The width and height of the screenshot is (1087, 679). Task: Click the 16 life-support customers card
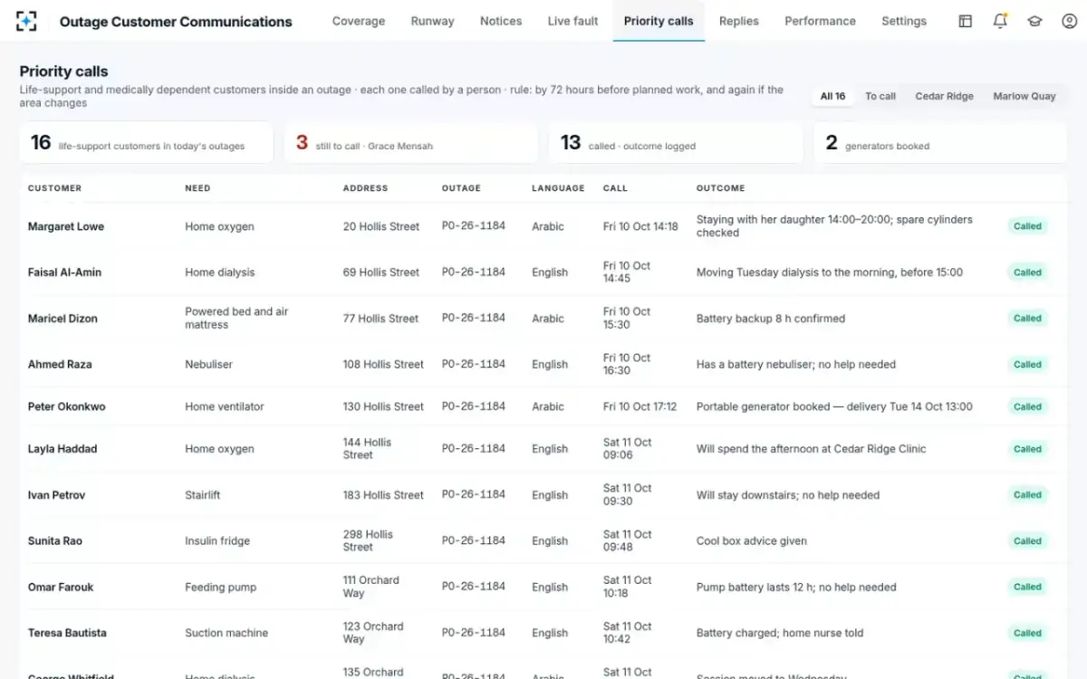tap(147, 143)
